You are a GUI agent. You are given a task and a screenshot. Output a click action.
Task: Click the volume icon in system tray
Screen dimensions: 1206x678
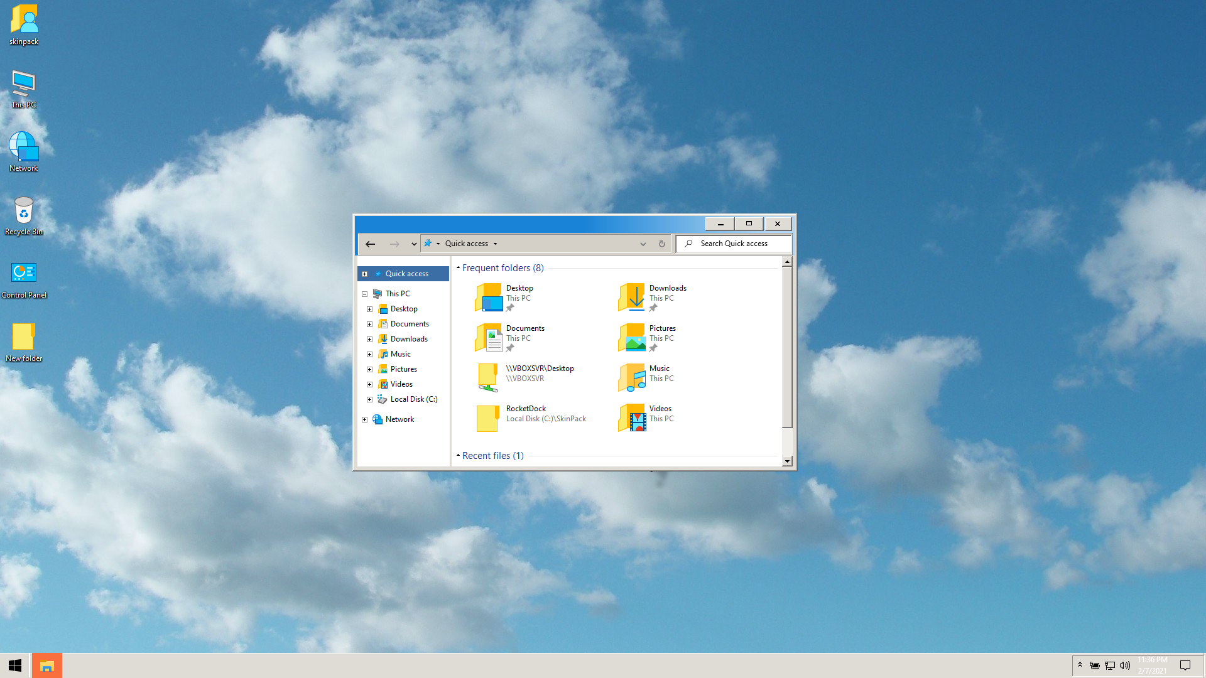tap(1124, 665)
